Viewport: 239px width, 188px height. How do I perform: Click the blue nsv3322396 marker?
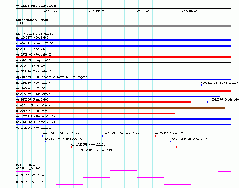coord(207,102)
